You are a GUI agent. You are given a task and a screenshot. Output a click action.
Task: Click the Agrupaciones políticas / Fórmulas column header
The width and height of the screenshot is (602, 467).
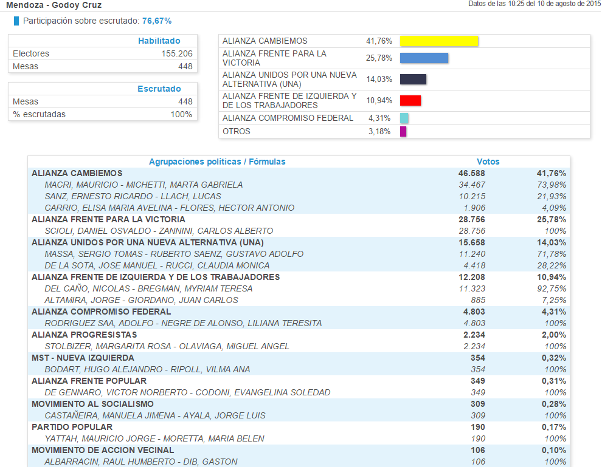tap(217, 162)
